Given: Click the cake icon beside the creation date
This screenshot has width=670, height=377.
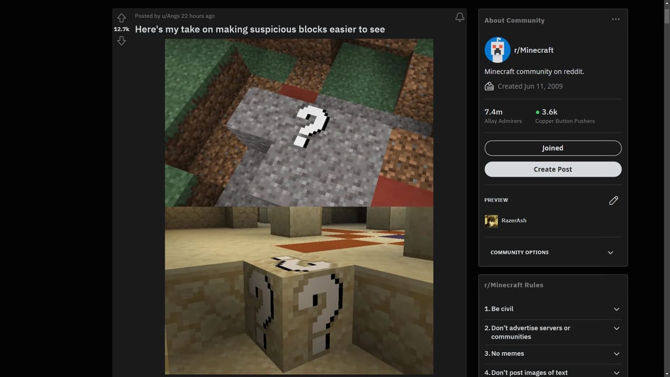Looking at the screenshot, I should (x=489, y=86).
